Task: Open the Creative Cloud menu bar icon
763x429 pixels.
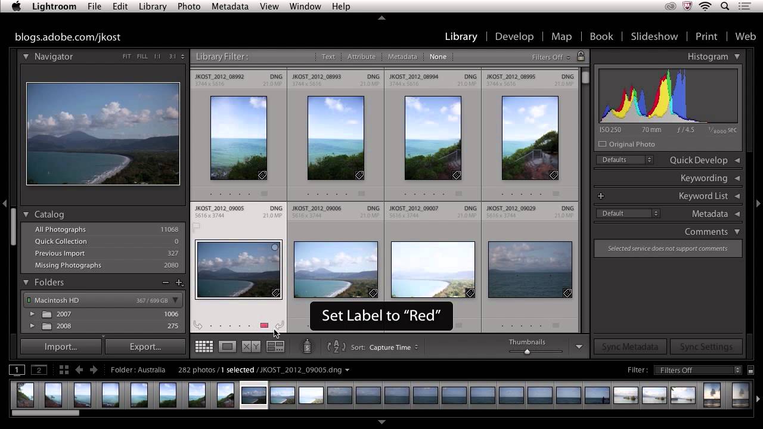Action: pos(671,7)
